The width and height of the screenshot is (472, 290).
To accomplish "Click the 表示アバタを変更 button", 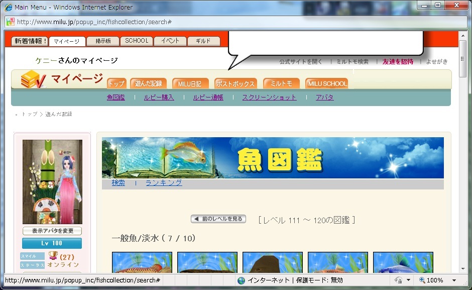I will [x=52, y=231].
